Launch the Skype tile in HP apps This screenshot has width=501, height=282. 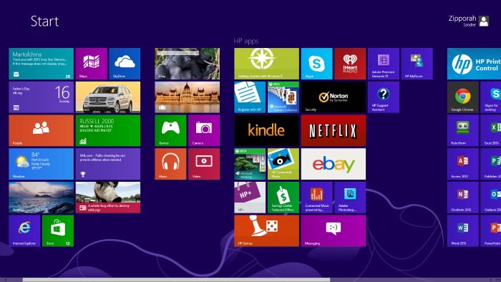tap(316, 64)
